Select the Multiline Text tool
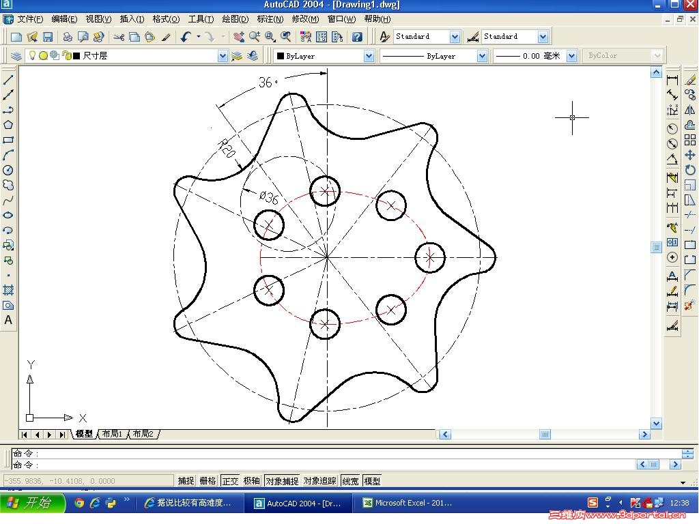This screenshot has height=524, width=699. 8,321
